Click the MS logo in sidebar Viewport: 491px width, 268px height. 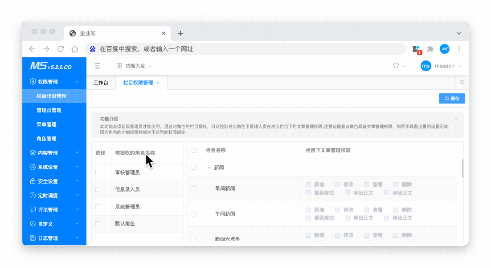pos(51,66)
